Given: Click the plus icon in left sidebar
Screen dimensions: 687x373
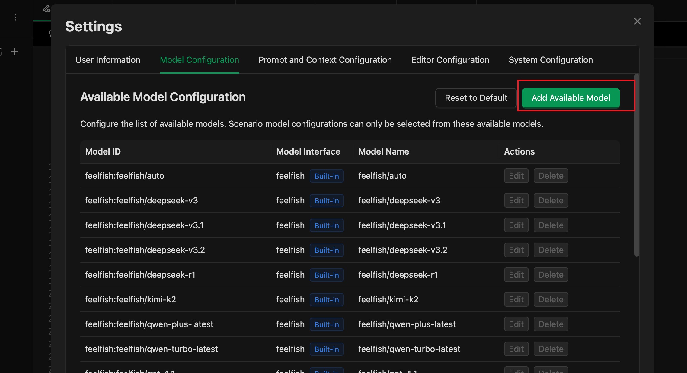Looking at the screenshot, I should click(x=14, y=52).
